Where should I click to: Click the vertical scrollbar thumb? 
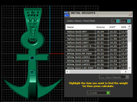pyautogui.click(x=130, y=35)
